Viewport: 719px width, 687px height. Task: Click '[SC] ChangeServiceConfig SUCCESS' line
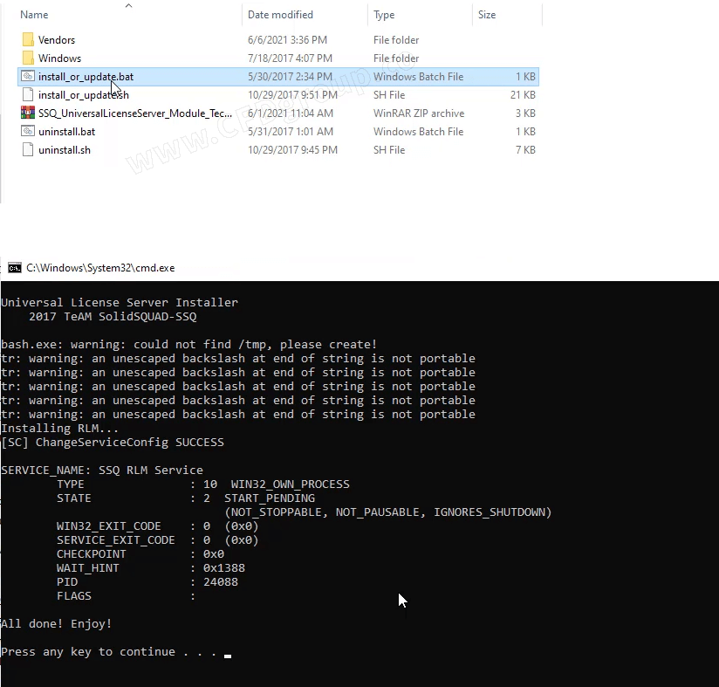point(113,442)
